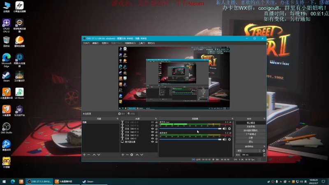The height and width of the screenshot is (185, 329).
Task: Open Steam desktop shortcut
Action: click(x=6, y=76)
